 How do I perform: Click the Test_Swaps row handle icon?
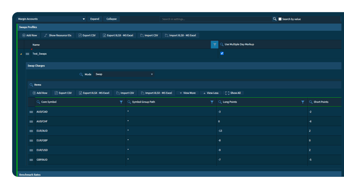tap(27, 54)
